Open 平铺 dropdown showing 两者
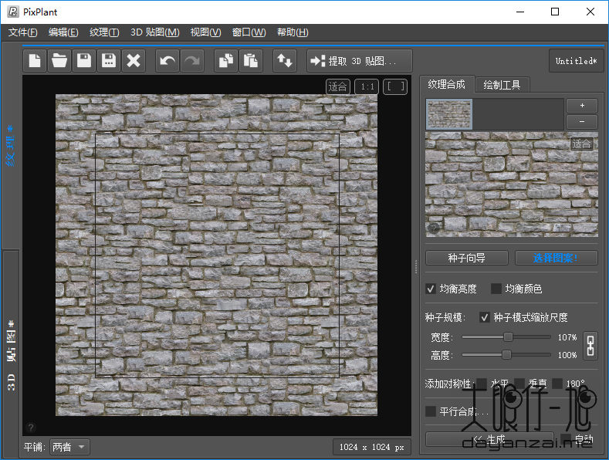This screenshot has height=460, width=609. click(69, 447)
